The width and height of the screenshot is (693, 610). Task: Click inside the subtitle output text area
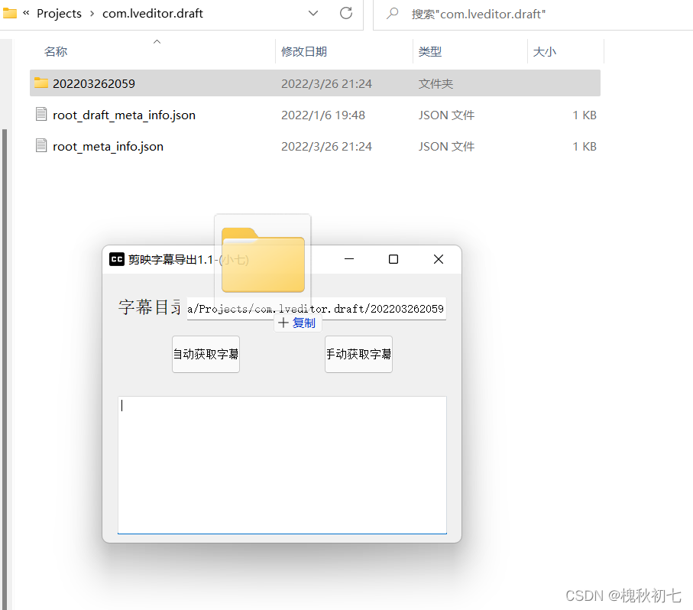point(282,465)
